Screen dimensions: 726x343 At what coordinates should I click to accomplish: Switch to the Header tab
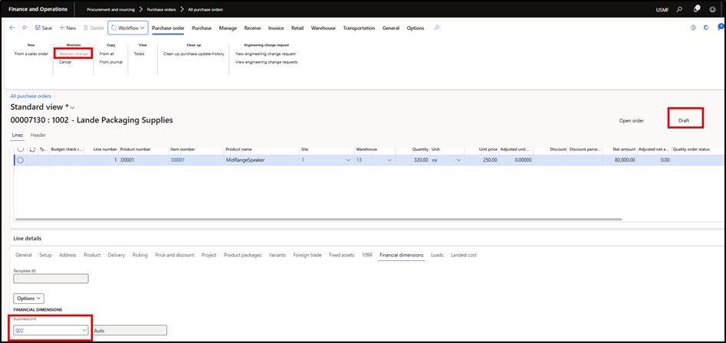coord(38,135)
